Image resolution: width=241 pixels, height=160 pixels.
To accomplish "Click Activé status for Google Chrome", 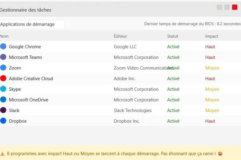I will tap(173, 47).
